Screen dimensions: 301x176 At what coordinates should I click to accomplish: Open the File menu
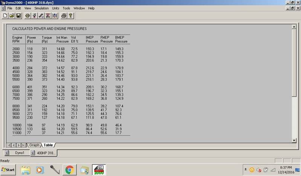tap(10, 8)
